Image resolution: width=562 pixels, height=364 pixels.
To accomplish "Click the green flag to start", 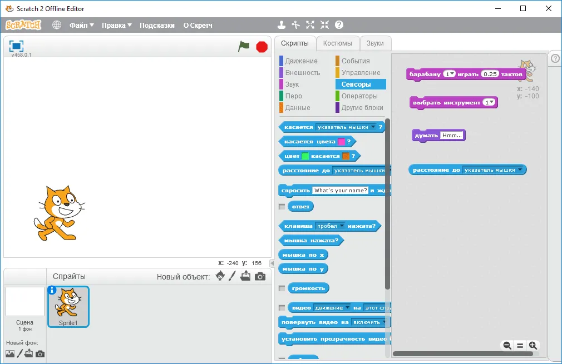I will tap(244, 47).
